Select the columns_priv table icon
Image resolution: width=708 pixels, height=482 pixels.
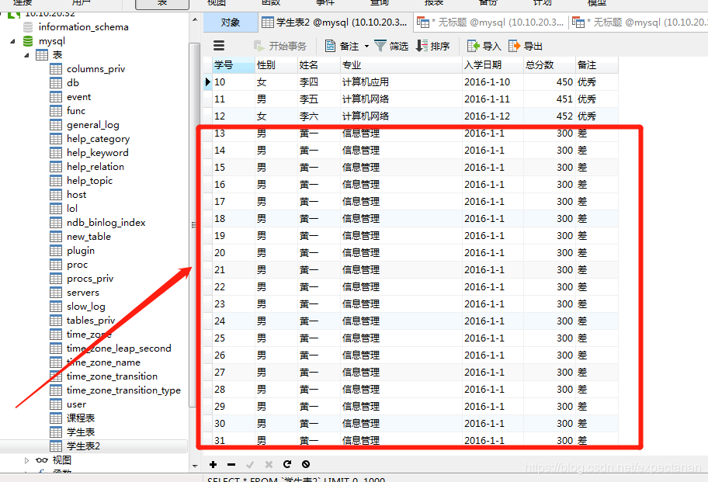(56, 69)
